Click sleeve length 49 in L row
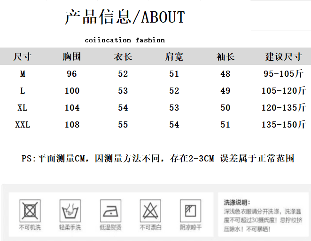 point(225,91)
